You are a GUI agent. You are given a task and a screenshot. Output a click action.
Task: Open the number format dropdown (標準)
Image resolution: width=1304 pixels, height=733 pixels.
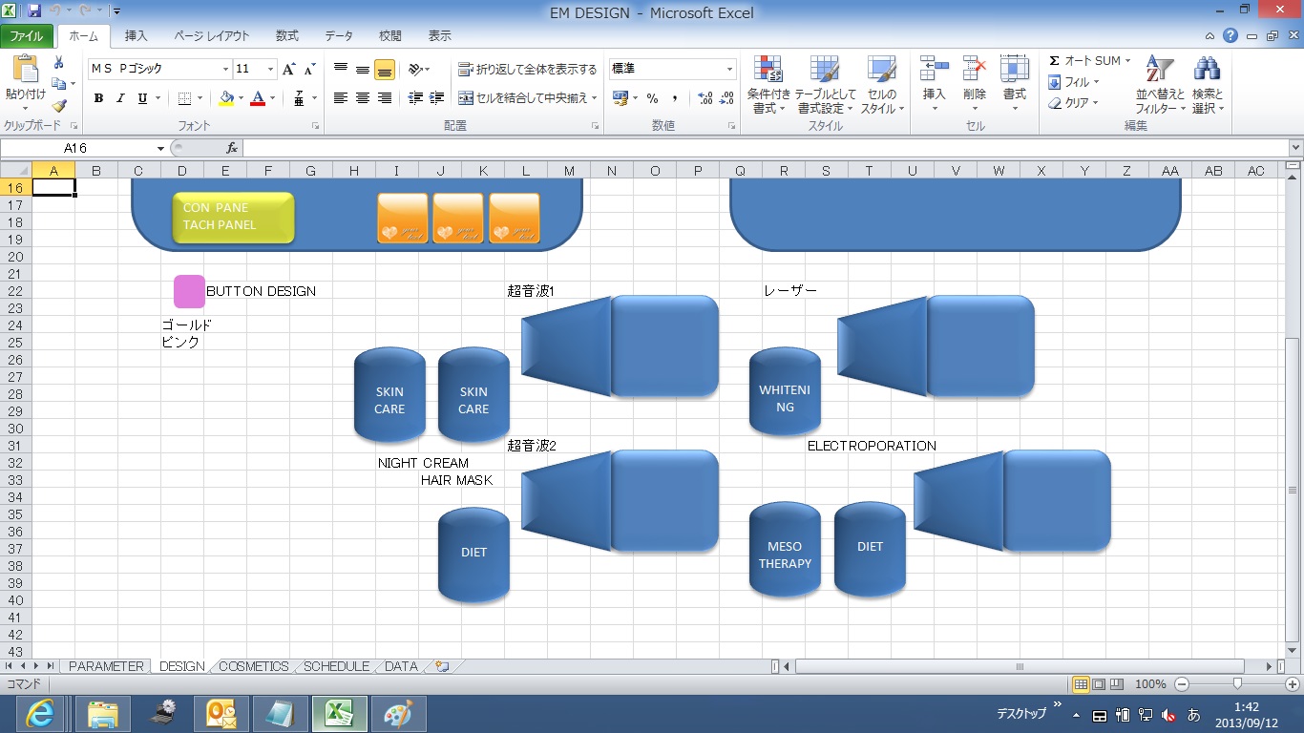click(730, 69)
